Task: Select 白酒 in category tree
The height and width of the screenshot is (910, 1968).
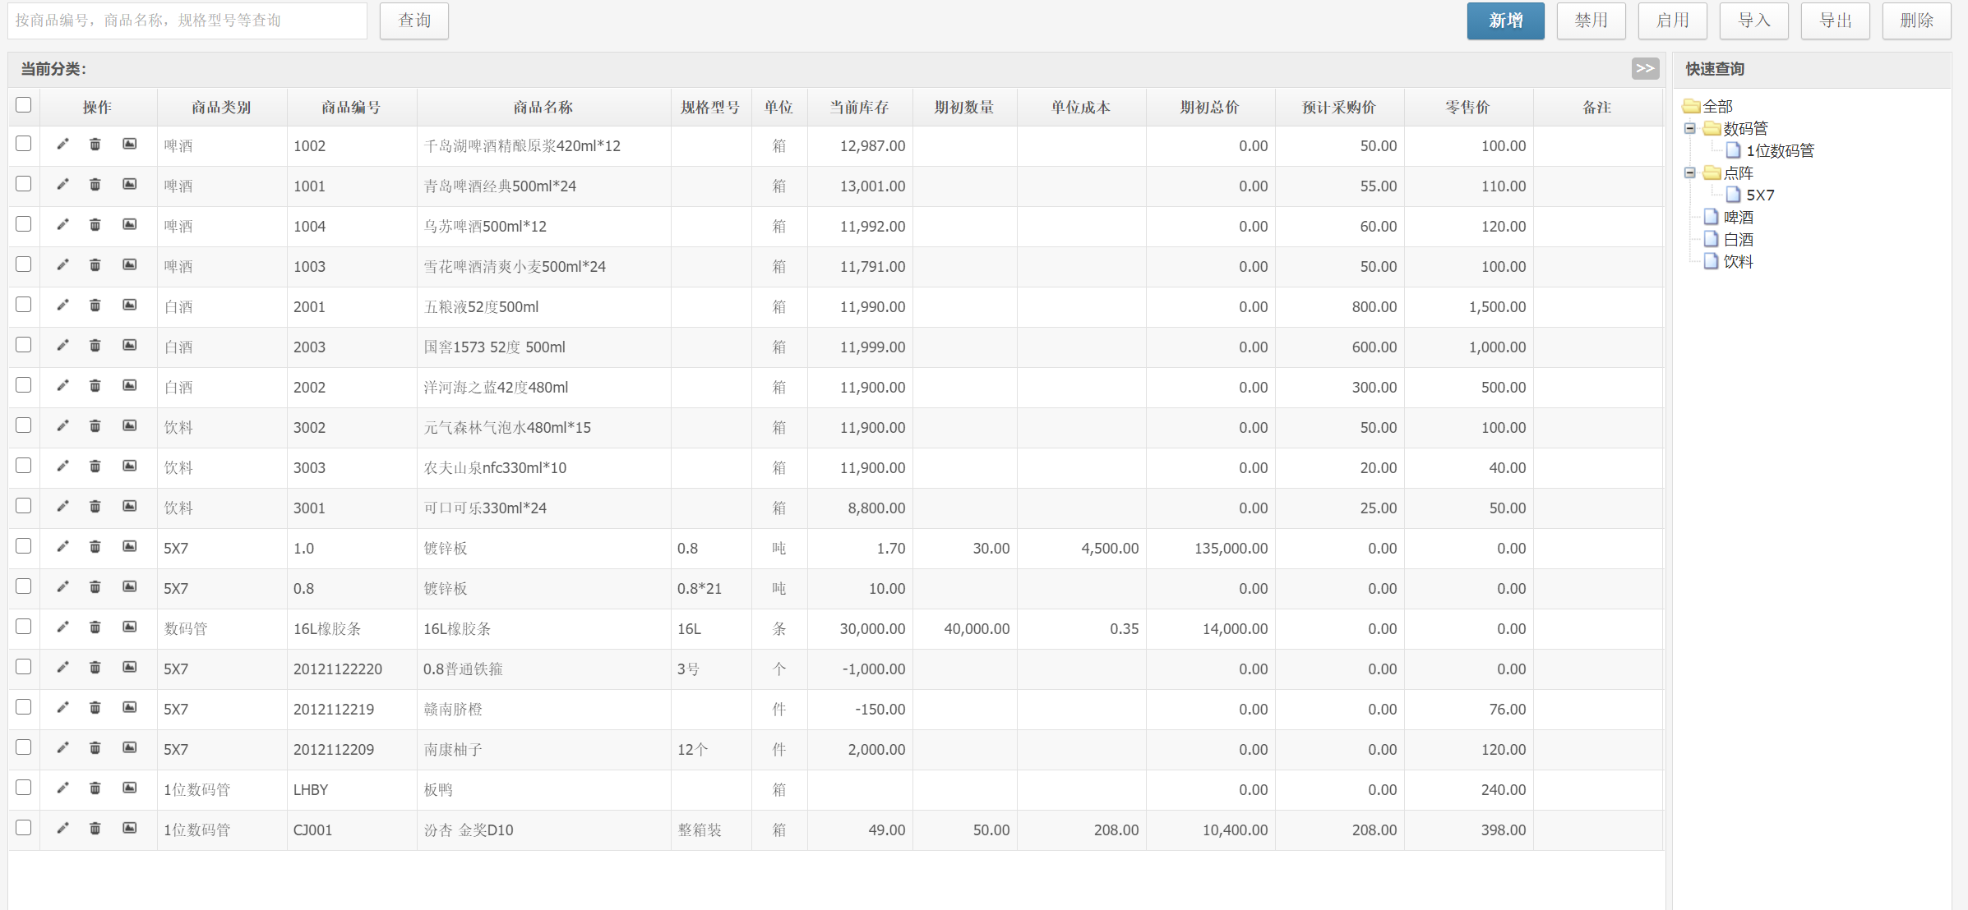Action: click(x=1739, y=239)
